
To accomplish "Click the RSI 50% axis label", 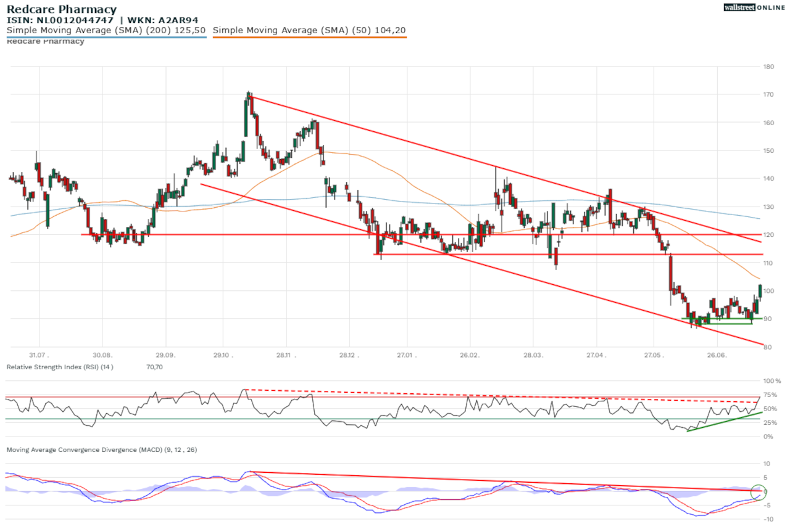I will coord(770,409).
